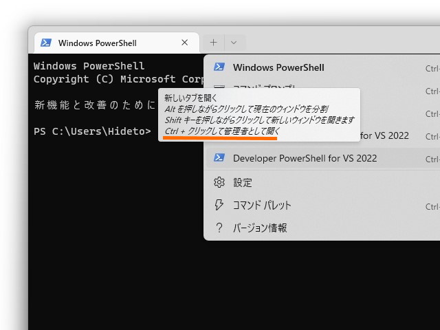
Task: Open 設定 from the dropdown menu
Action: pos(323,182)
